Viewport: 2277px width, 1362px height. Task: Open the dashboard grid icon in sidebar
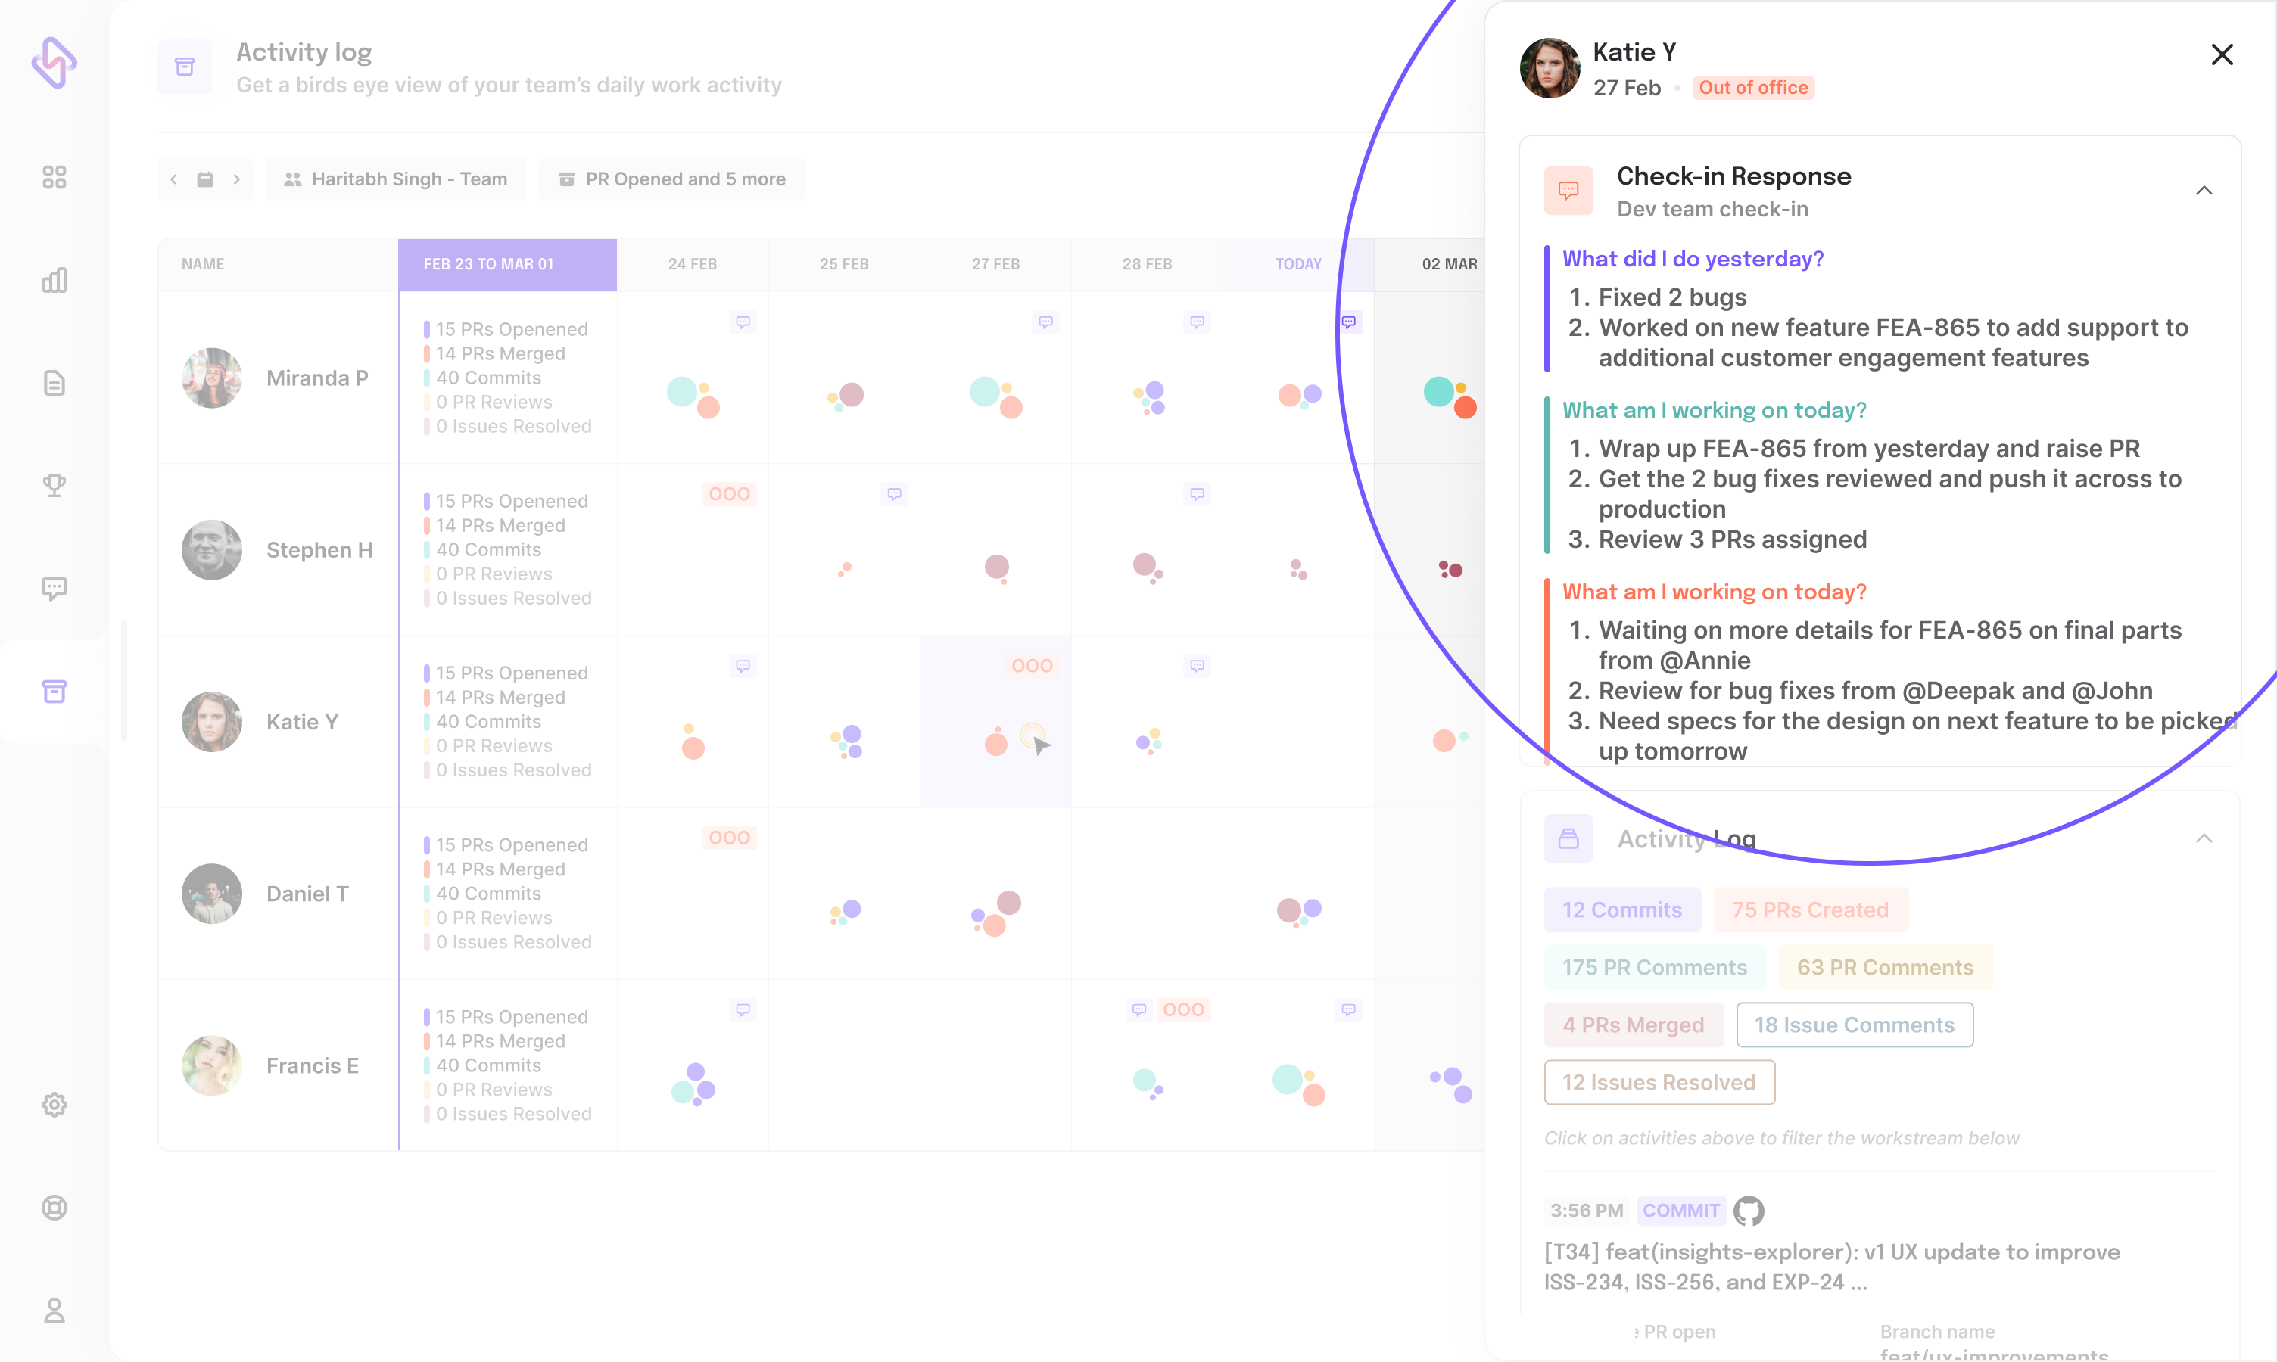tap(55, 177)
